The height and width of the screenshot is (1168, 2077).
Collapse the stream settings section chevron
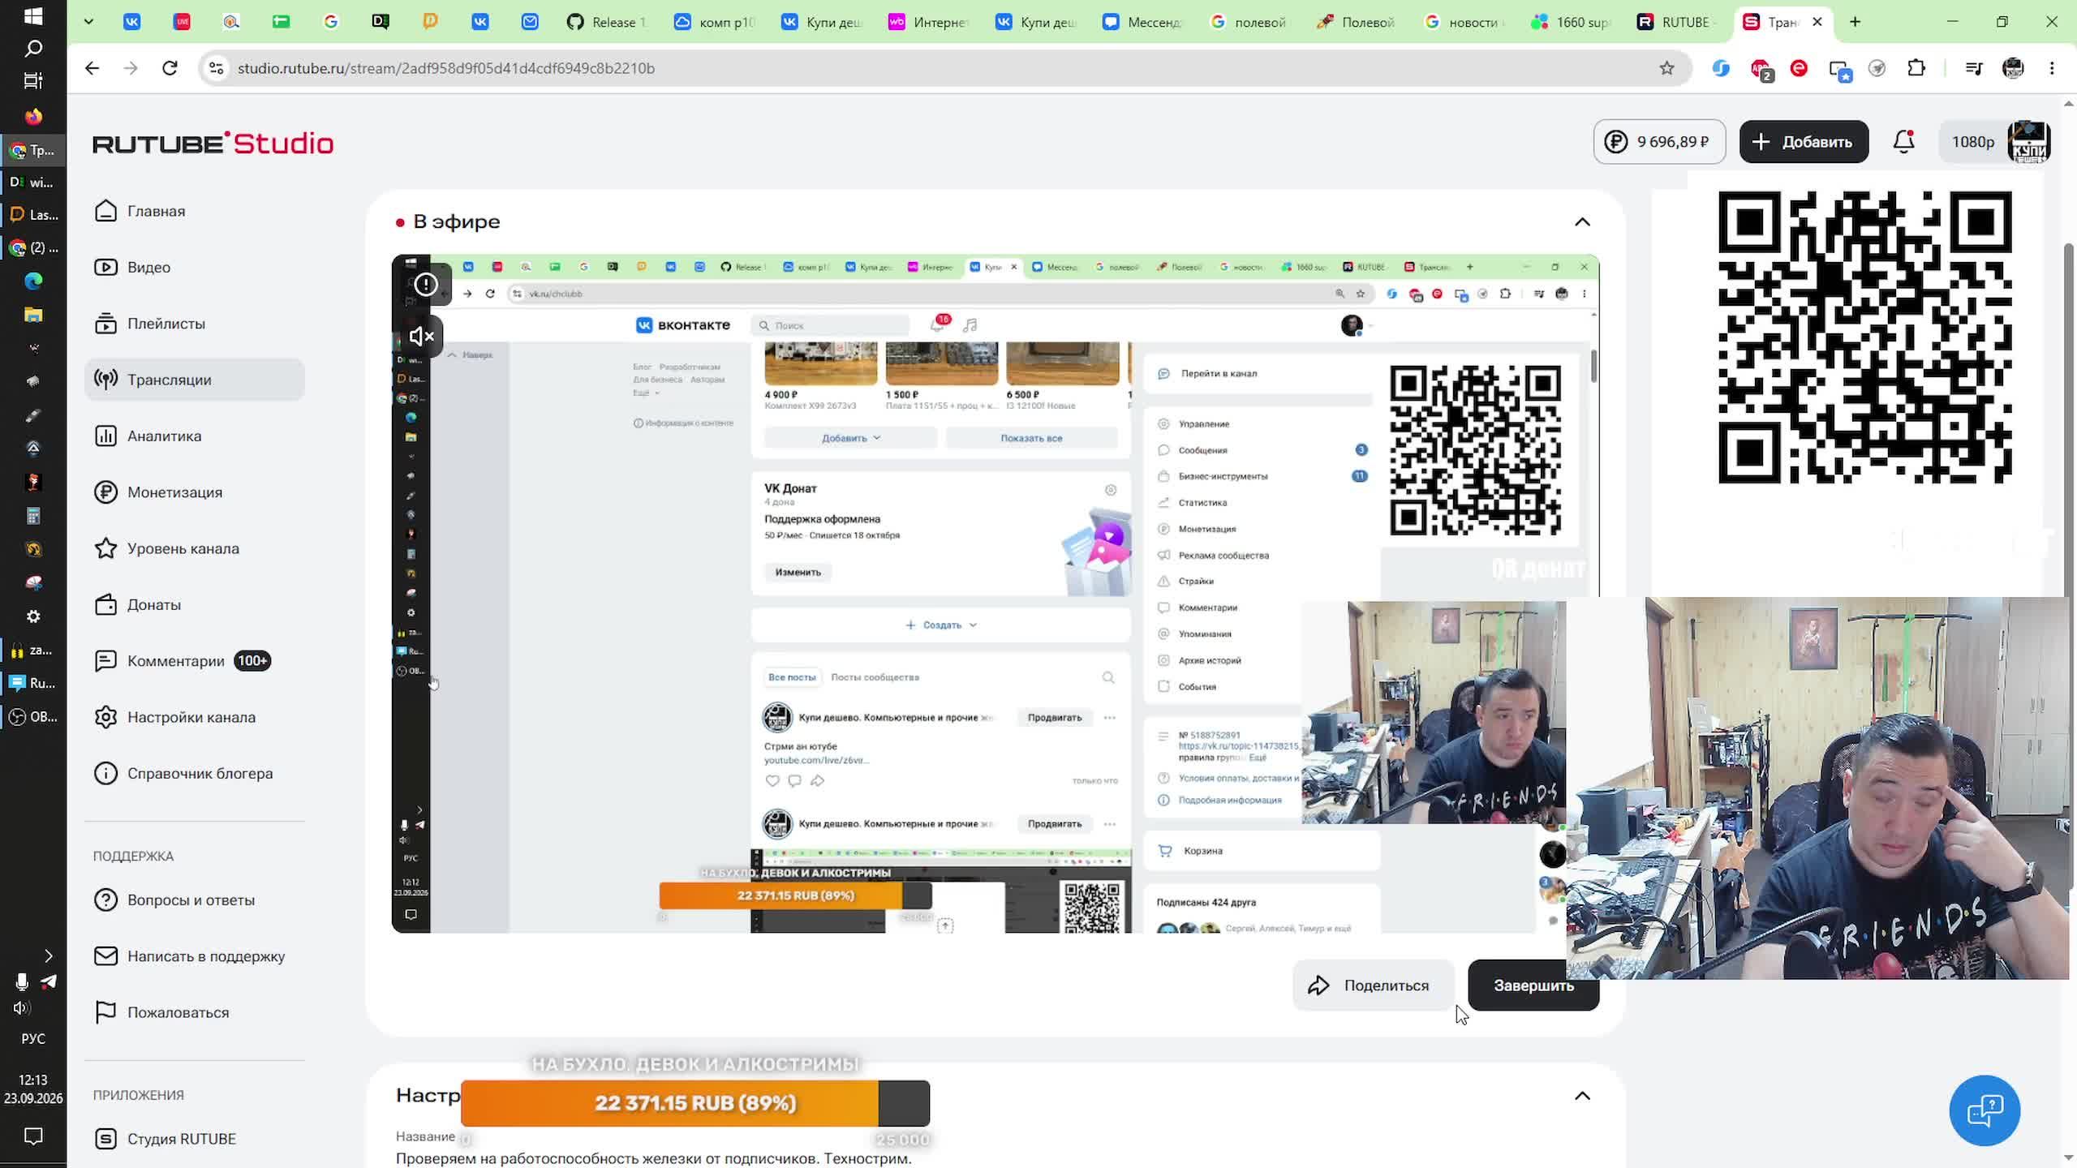point(1582,1096)
